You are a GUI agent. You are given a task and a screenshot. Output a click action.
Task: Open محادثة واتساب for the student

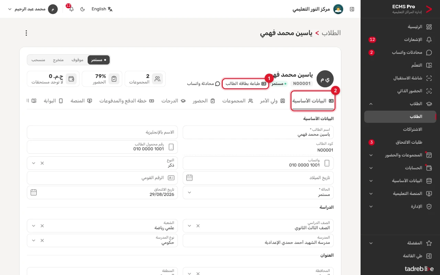point(203,84)
